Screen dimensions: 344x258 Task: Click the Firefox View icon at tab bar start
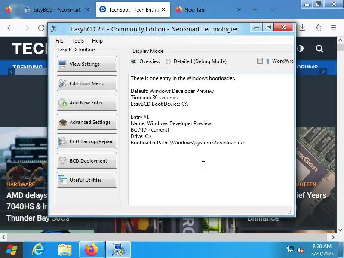pos(9,9)
